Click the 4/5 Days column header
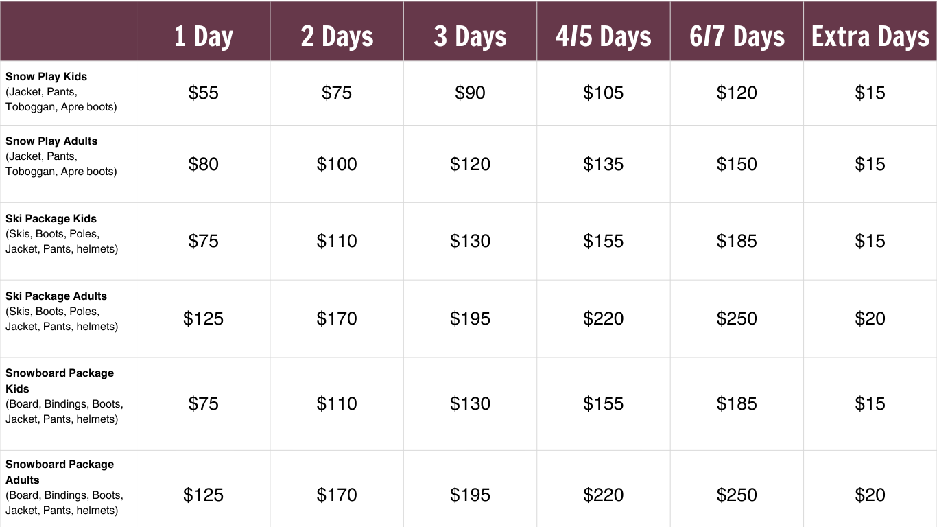This screenshot has height=527, width=937. (603, 36)
